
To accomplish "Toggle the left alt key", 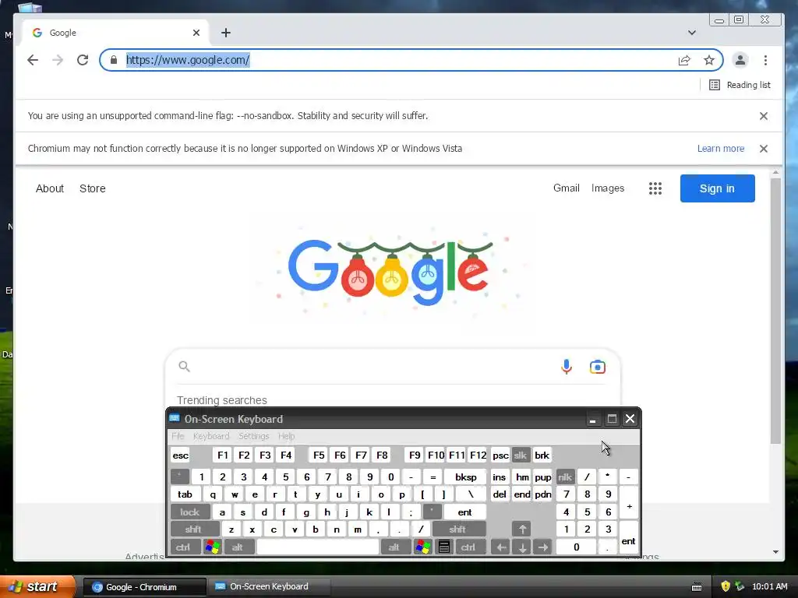I will [x=238, y=547].
